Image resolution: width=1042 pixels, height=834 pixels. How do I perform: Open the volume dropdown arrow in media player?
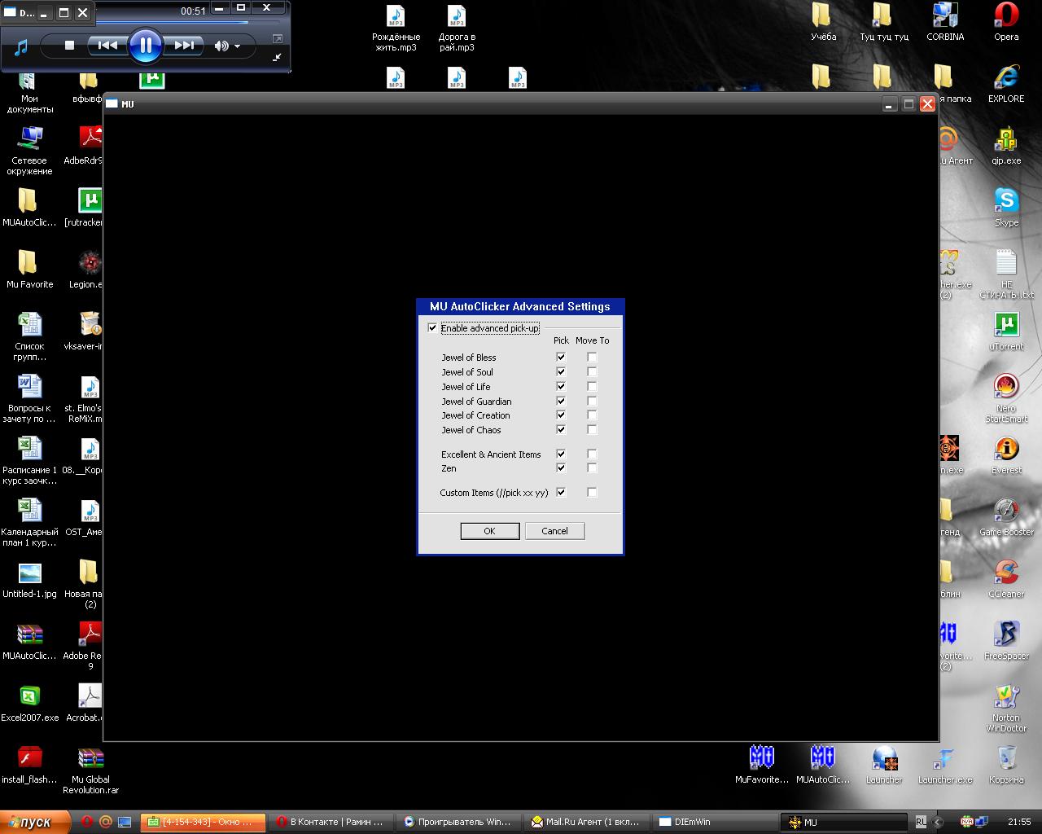click(238, 46)
